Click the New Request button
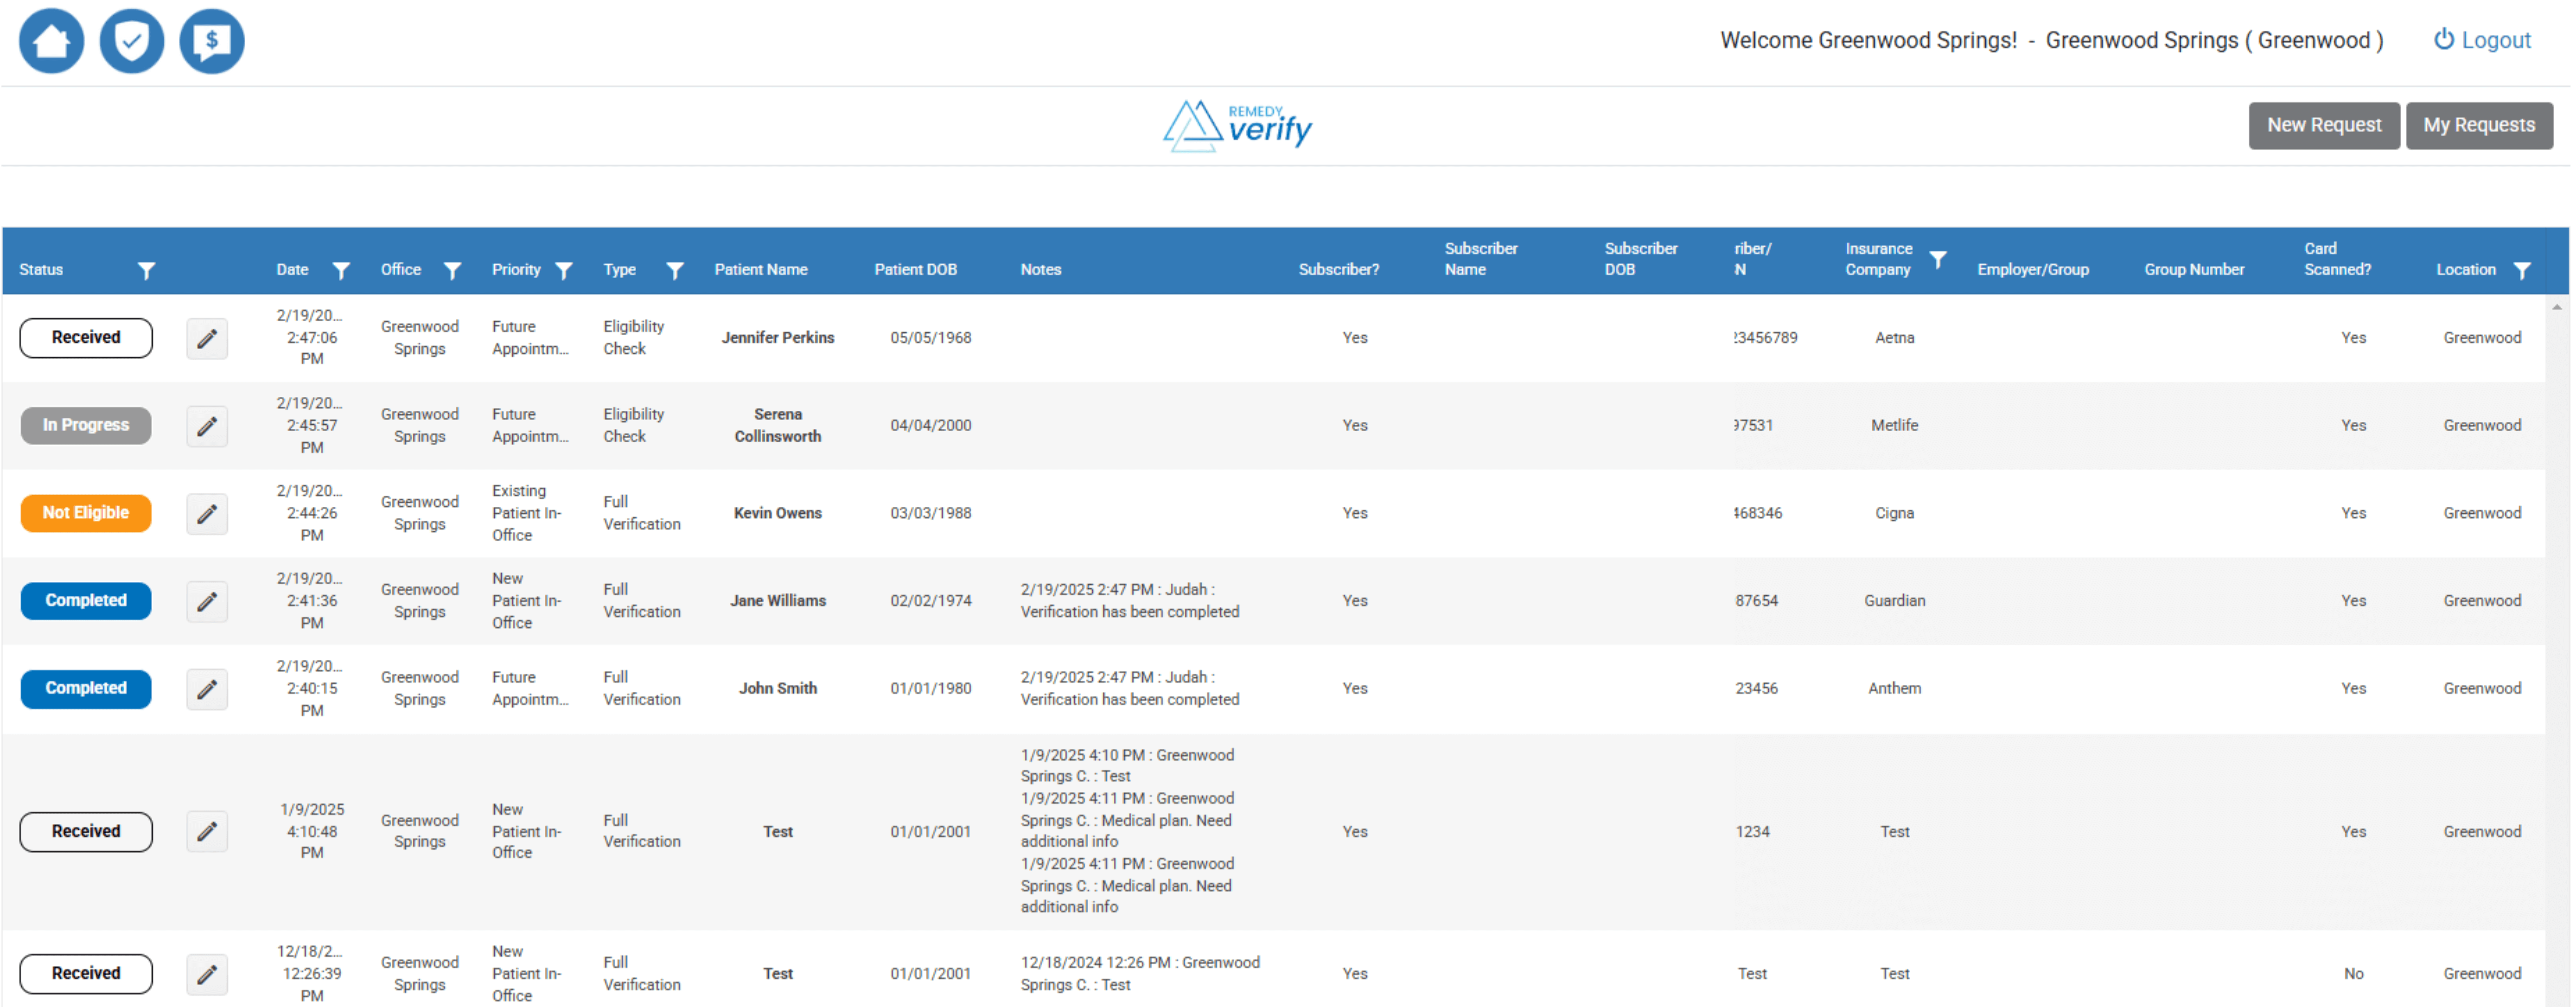Screen dimensions: 2576x1007 2324,125
